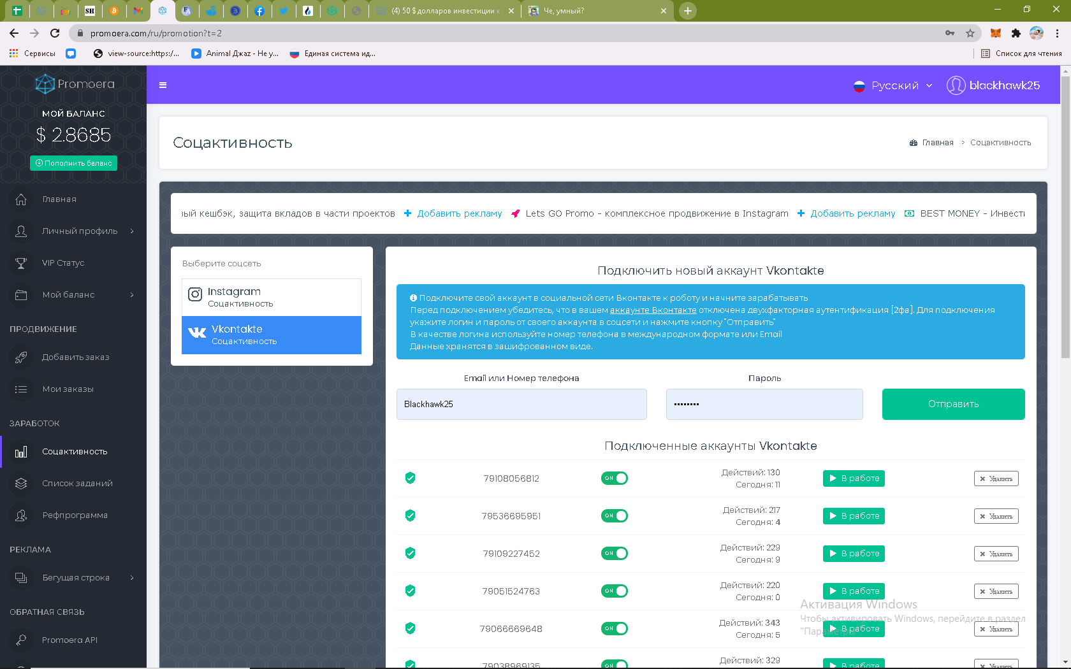Bookmark this page with the star icon
1071x669 pixels.
tap(970, 33)
